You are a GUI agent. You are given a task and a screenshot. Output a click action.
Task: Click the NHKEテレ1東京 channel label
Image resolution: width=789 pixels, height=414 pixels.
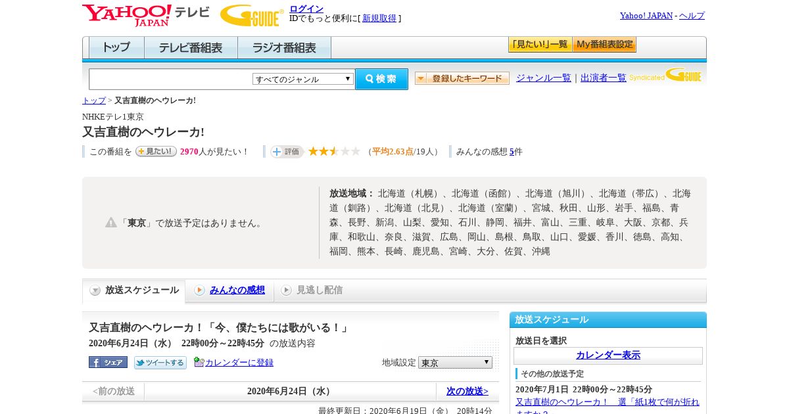(113, 117)
